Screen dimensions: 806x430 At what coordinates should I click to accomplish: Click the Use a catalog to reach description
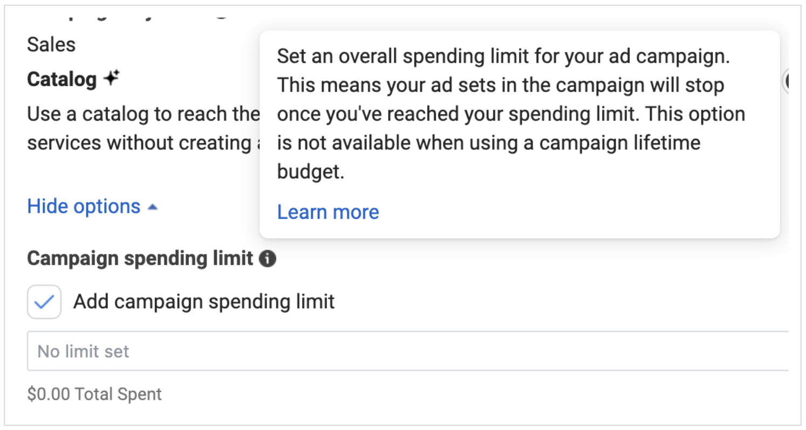tap(144, 114)
